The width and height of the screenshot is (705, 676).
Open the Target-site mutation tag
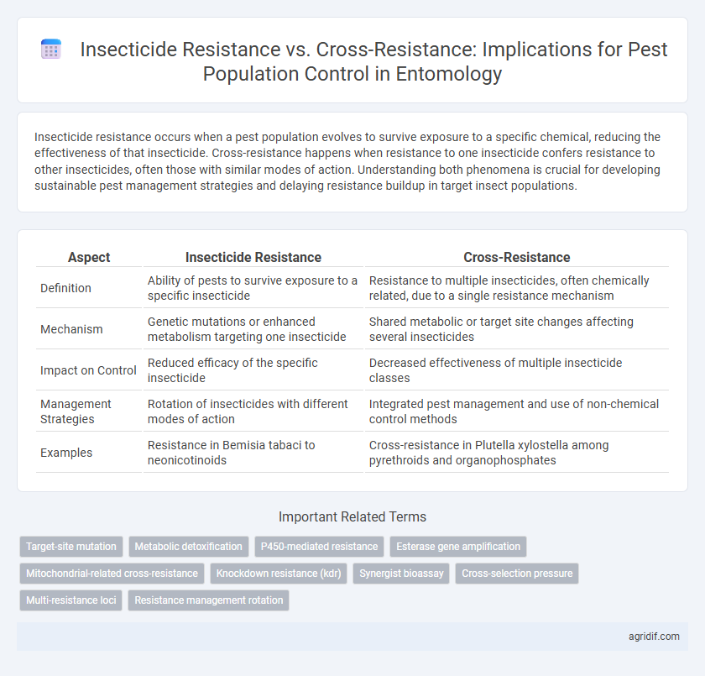pyautogui.click(x=71, y=547)
